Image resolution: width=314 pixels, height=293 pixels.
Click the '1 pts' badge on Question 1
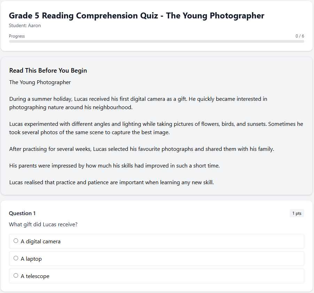click(297, 213)
